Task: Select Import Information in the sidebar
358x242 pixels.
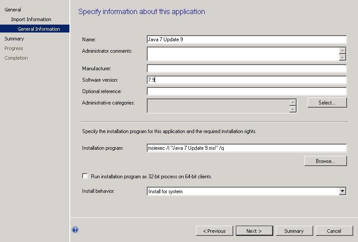Action: [31, 19]
